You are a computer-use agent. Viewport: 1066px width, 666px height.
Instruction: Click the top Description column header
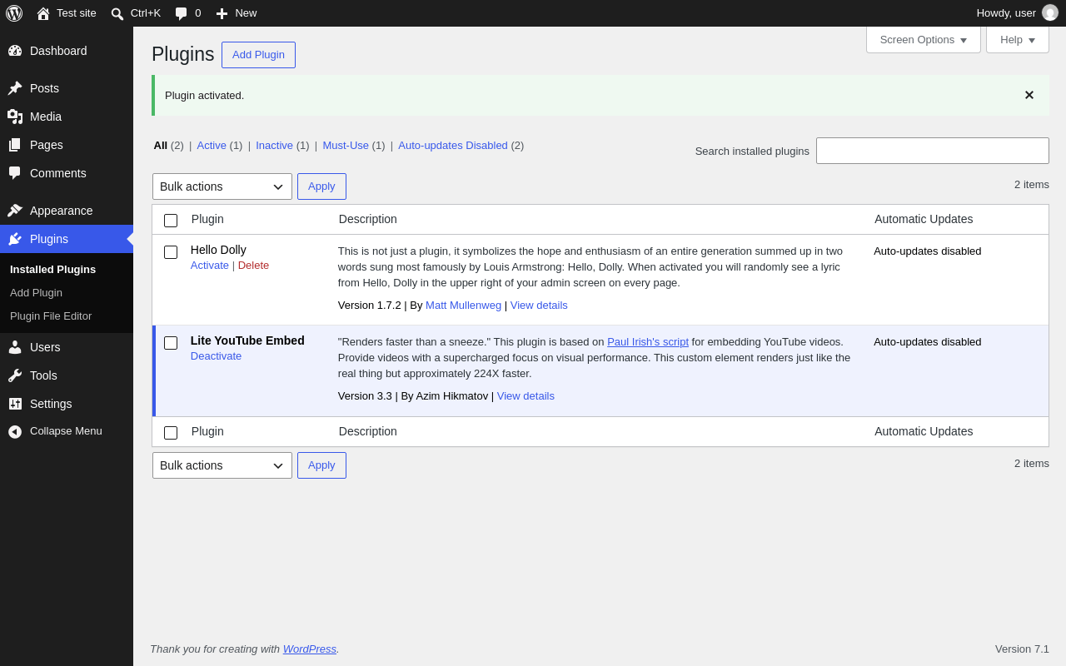coord(368,220)
